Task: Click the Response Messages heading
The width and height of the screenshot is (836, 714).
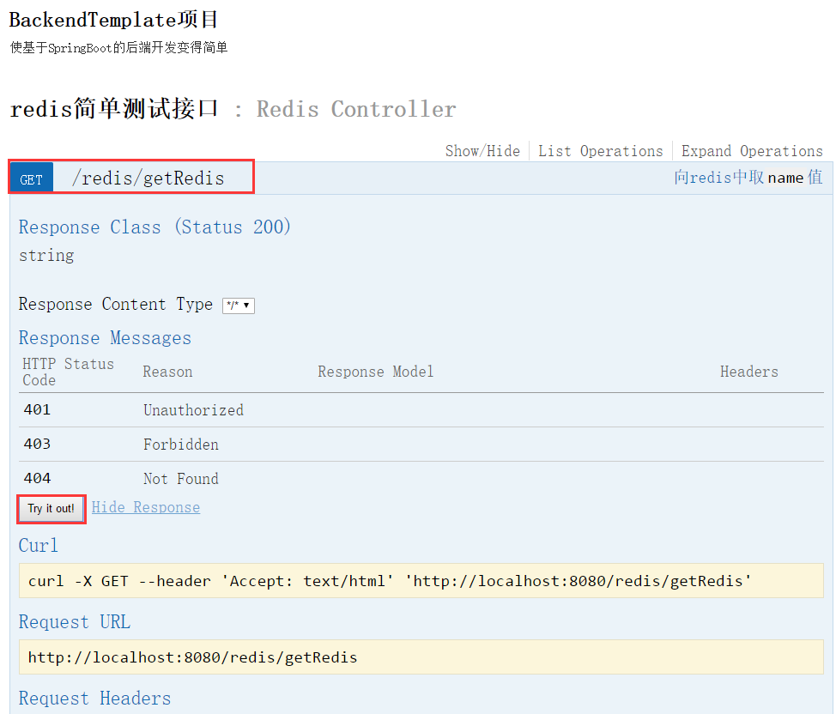Action: click(x=105, y=337)
